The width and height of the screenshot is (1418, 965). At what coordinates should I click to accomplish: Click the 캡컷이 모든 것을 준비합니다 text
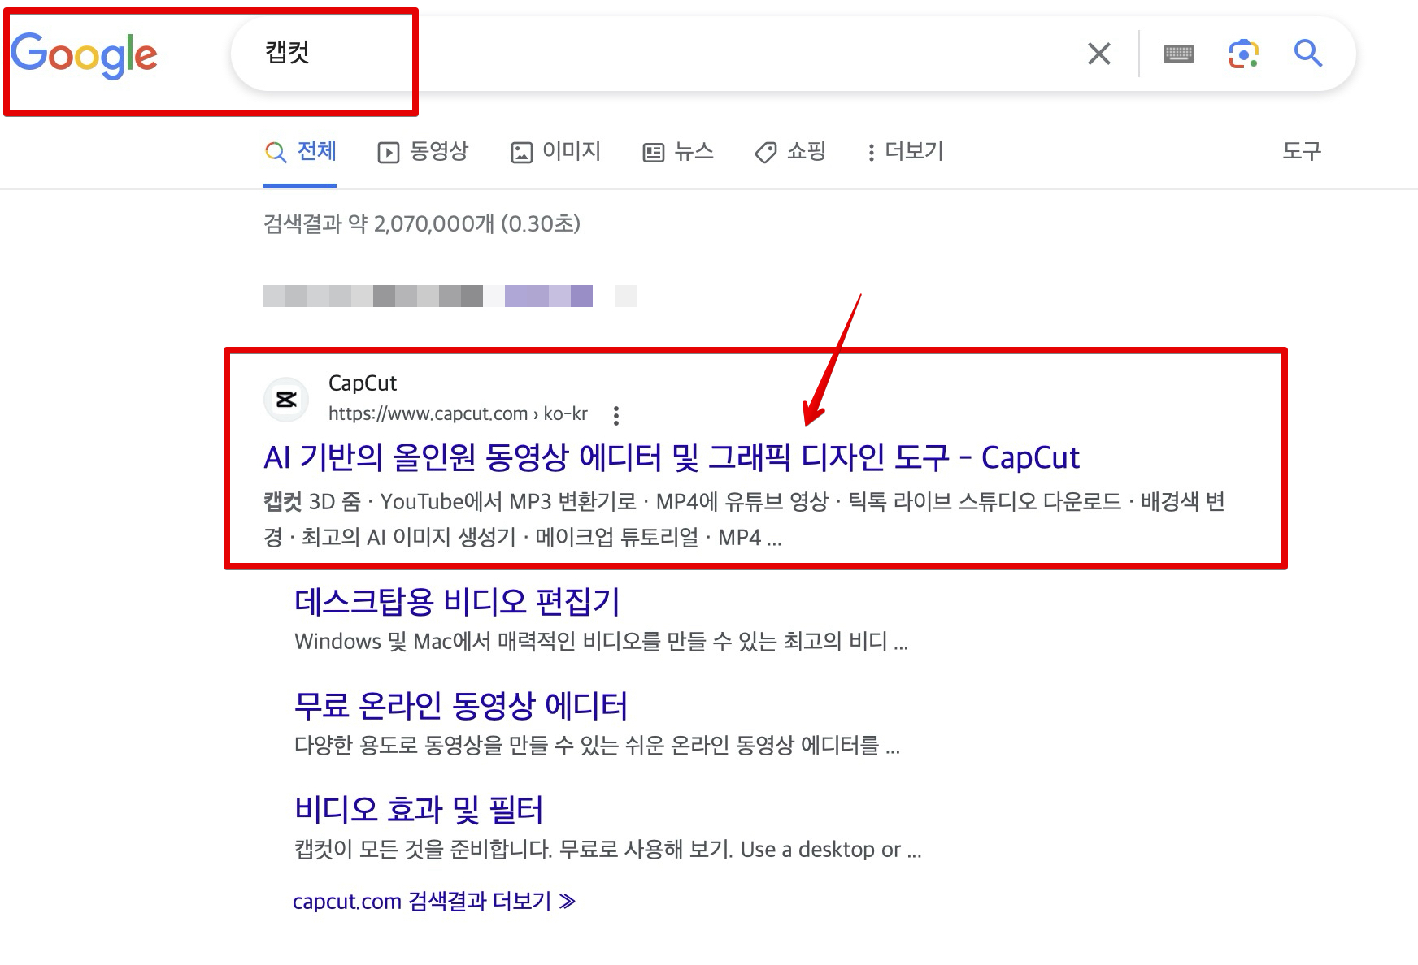coord(608,850)
